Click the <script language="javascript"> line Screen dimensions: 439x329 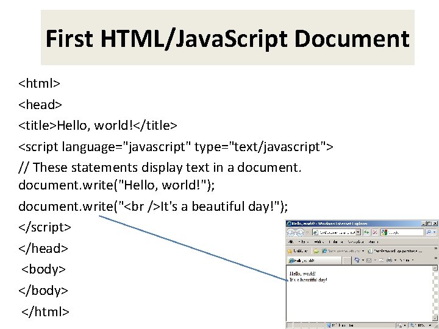(176, 147)
